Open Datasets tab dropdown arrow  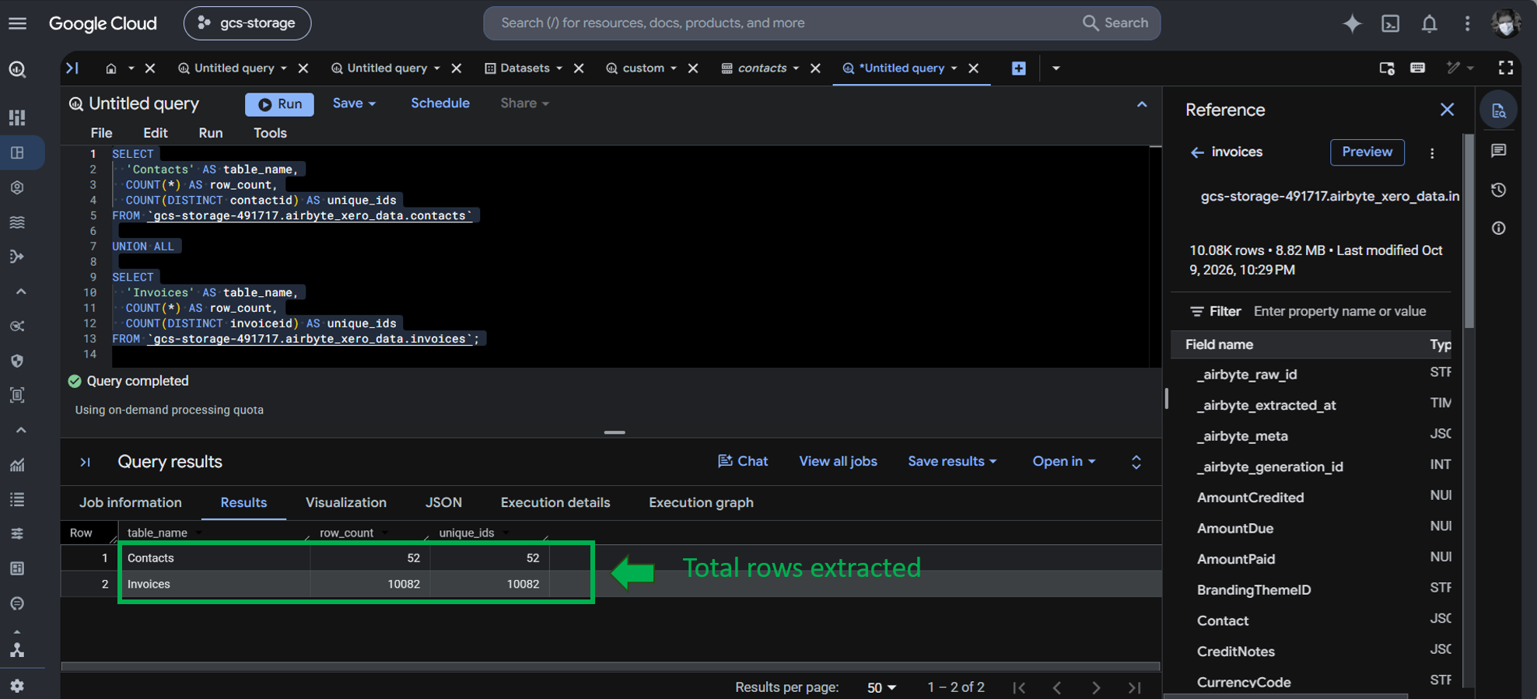click(559, 68)
